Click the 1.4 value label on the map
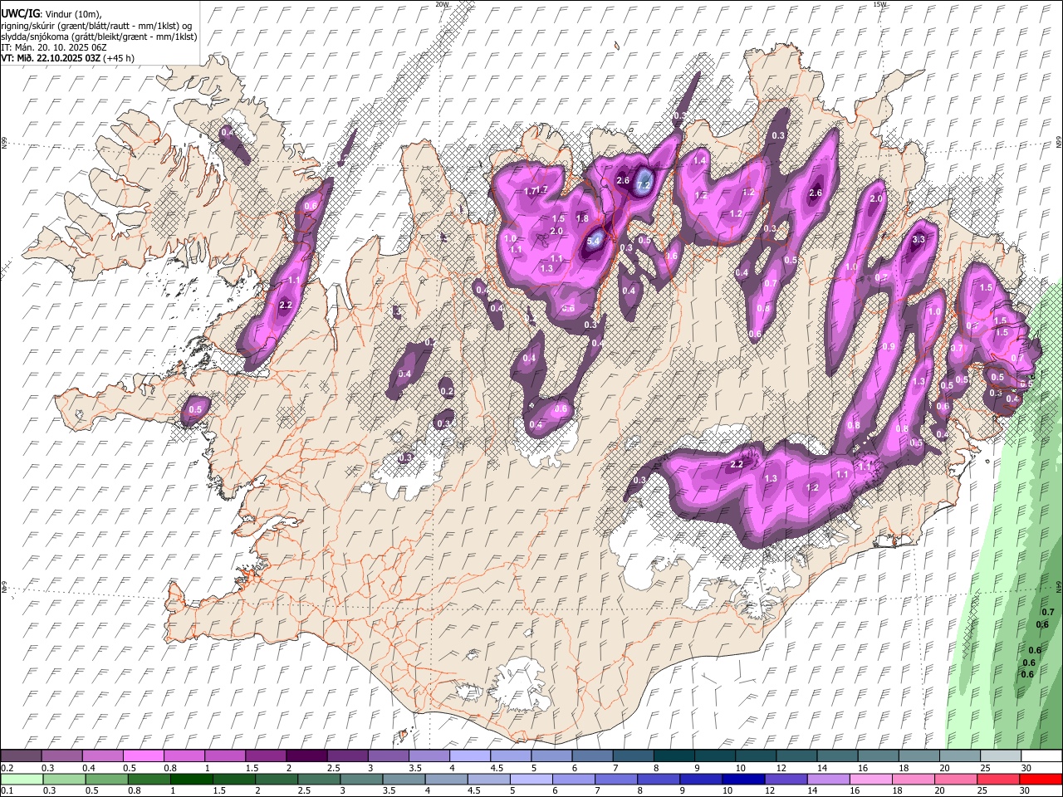Screen dimensions: 1063x797 (699, 160)
